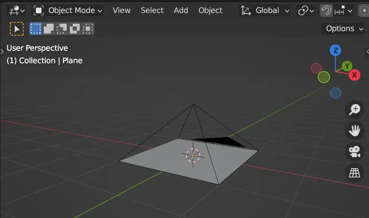
Task: Click the '(1) Collection | Plane' text
Action: (x=44, y=61)
